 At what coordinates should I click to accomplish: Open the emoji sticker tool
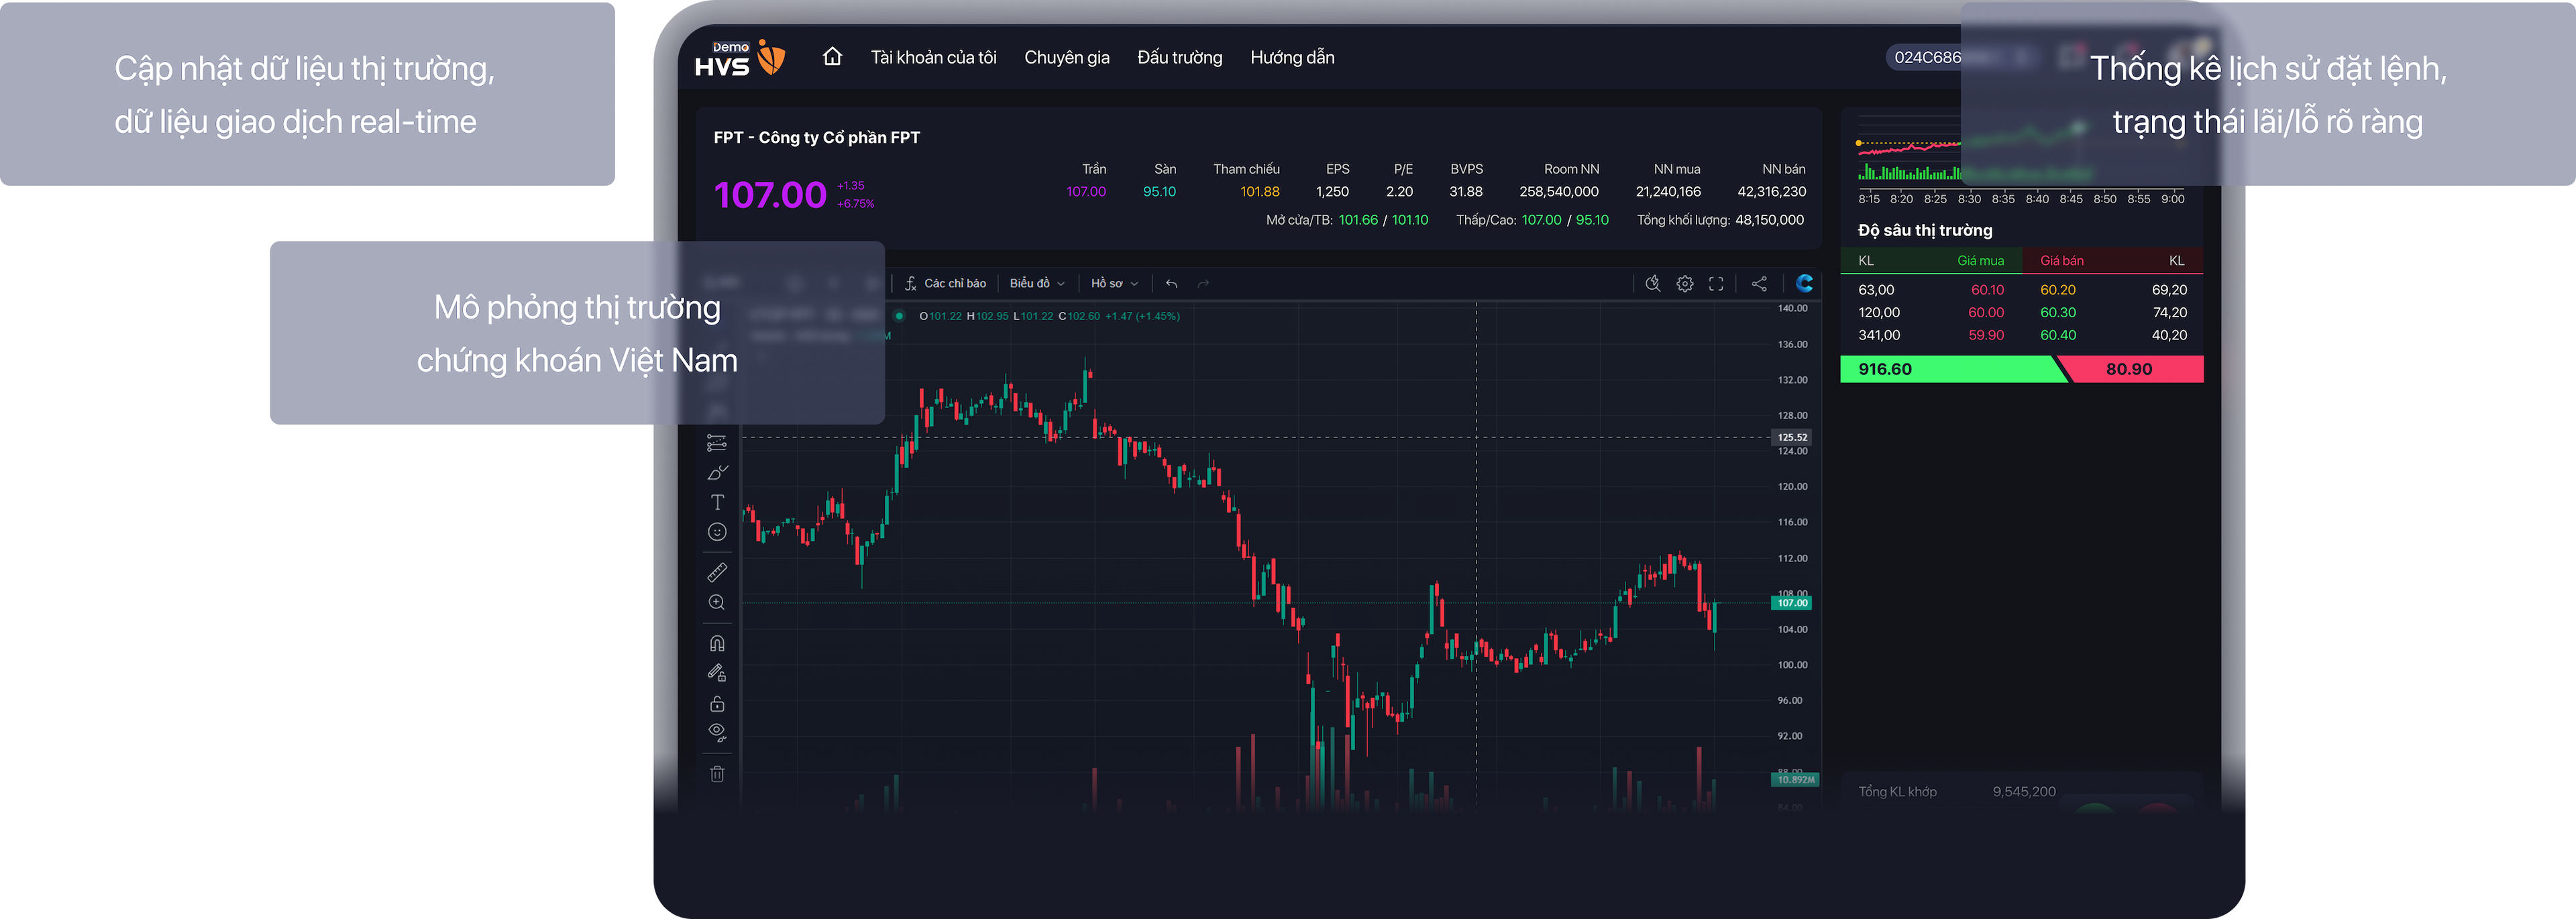[x=717, y=532]
